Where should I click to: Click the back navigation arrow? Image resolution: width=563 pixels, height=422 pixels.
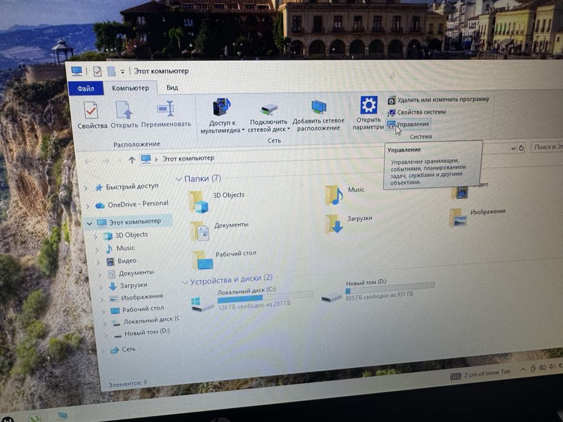[87, 162]
